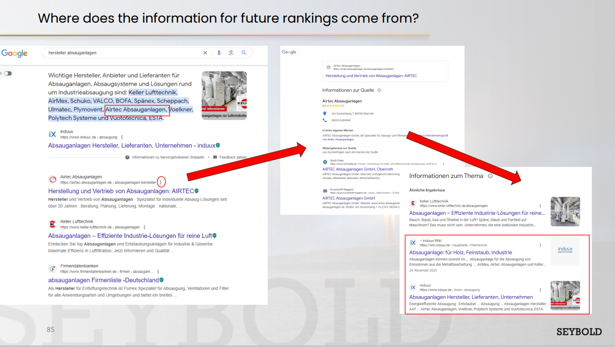The image size is (615, 348).
Task: Open Google Lens image search icon
Action: pyautogui.click(x=231, y=53)
